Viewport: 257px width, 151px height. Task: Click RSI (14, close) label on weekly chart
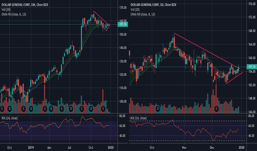point(9,118)
